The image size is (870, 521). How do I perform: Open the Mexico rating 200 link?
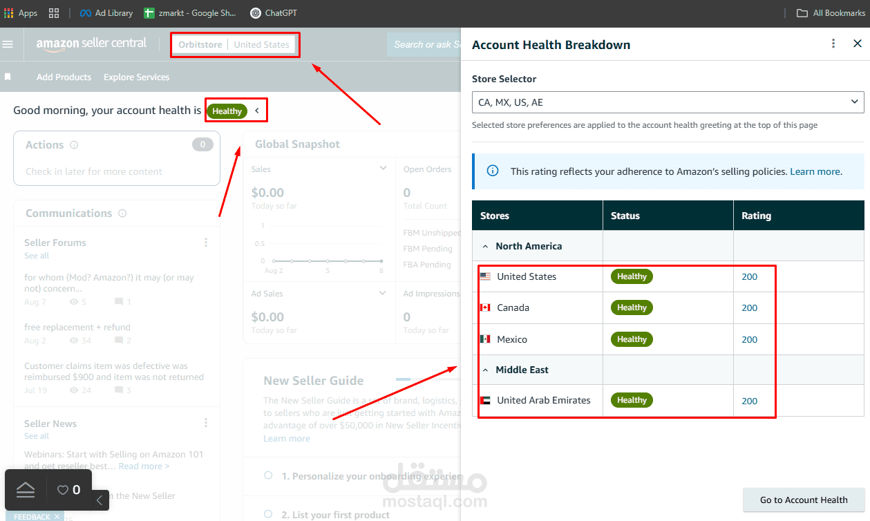(x=750, y=339)
